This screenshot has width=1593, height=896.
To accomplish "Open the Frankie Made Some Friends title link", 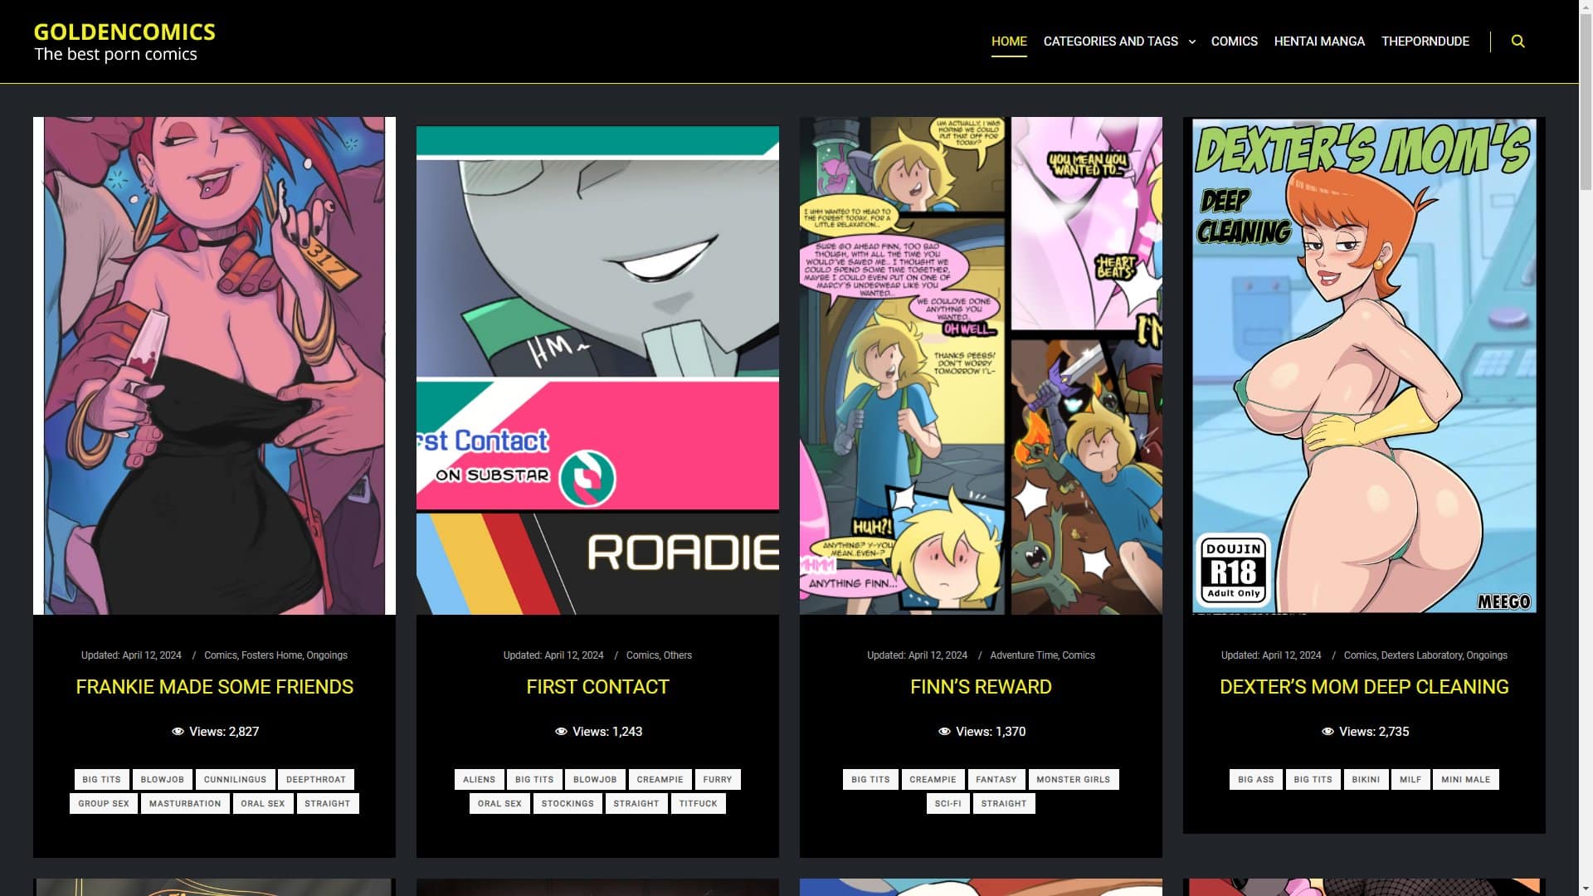I will 214,687.
